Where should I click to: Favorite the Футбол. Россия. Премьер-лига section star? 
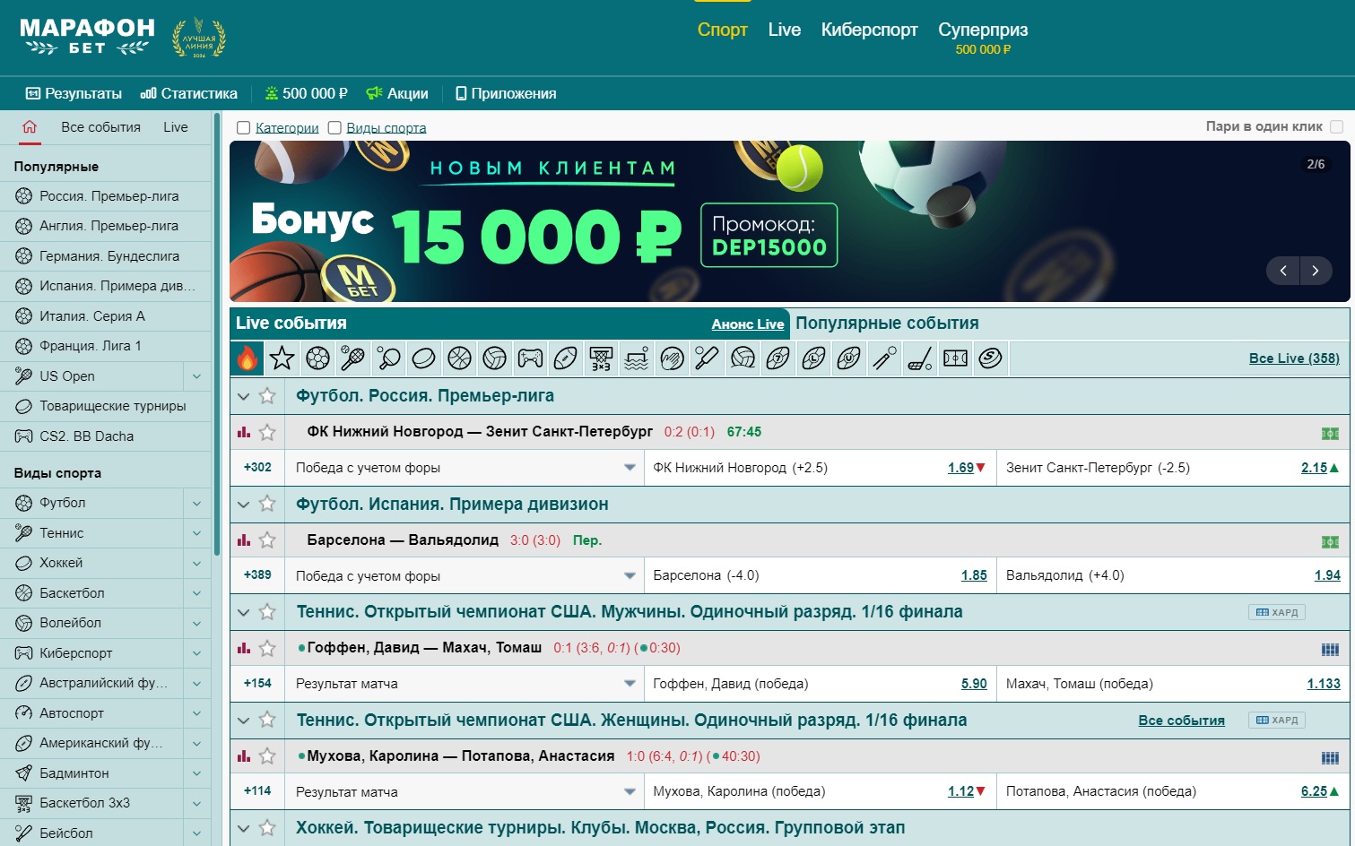pyautogui.click(x=267, y=396)
